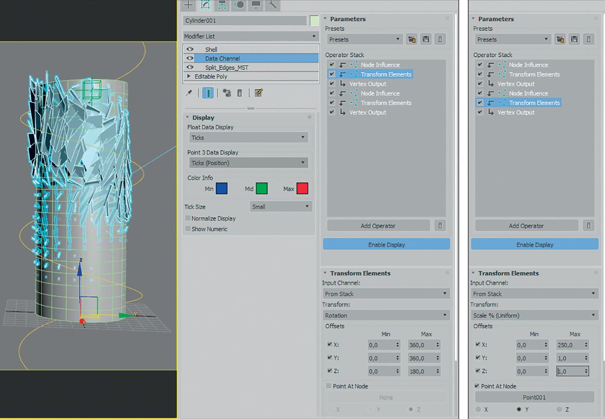The width and height of the screenshot is (605, 419).
Task: Uncheck the first Node Influence operator
Action: click(x=332, y=65)
